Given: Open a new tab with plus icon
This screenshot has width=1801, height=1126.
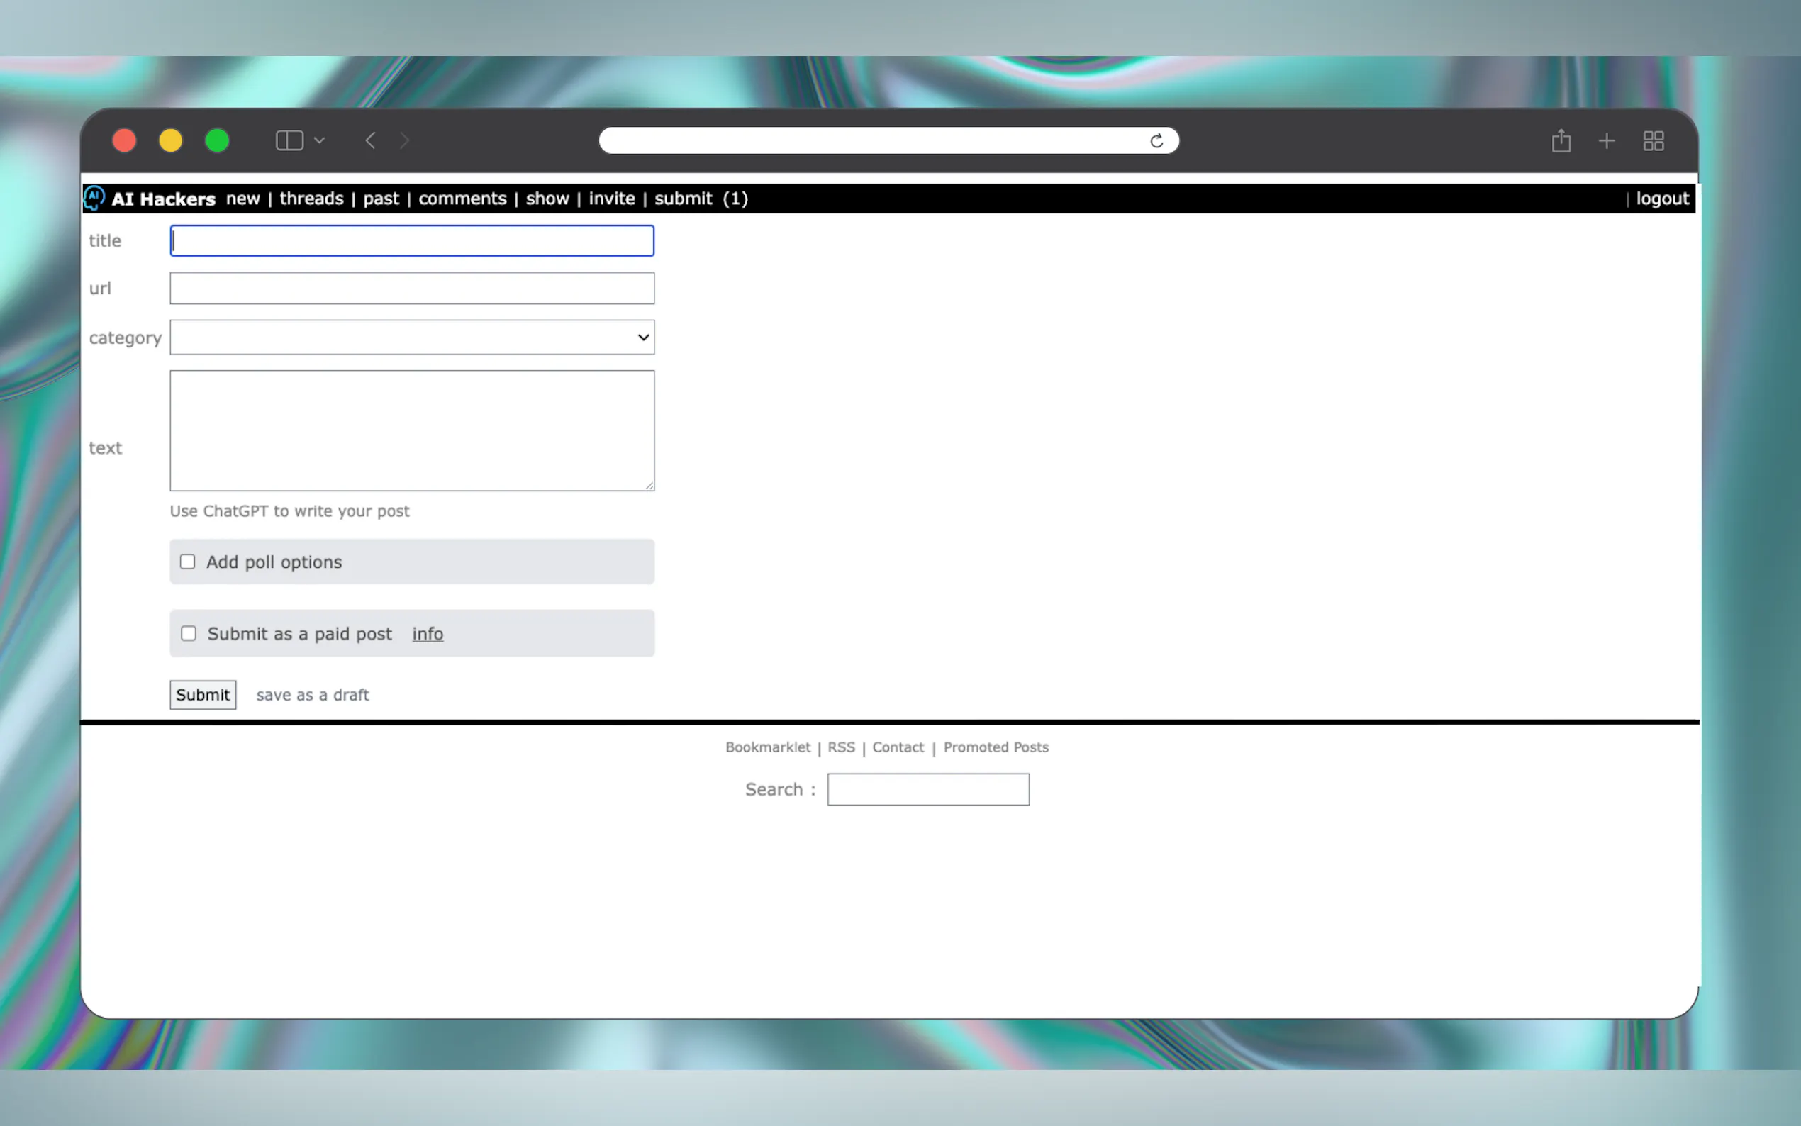Looking at the screenshot, I should [x=1606, y=140].
